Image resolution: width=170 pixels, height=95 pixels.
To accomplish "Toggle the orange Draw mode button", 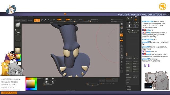I will 38,20.
